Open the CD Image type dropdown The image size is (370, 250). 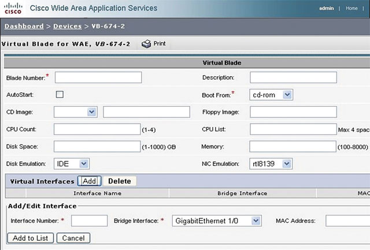[x=76, y=112]
